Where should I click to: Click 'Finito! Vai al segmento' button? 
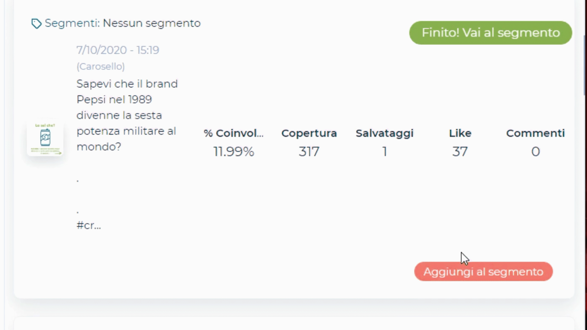(x=490, y=33)
